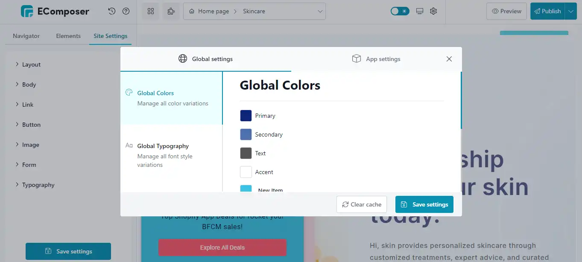The width and height of the screenshot is (582, 262).
Task: Toggle the dark mode switch
Action: point(400,12)
